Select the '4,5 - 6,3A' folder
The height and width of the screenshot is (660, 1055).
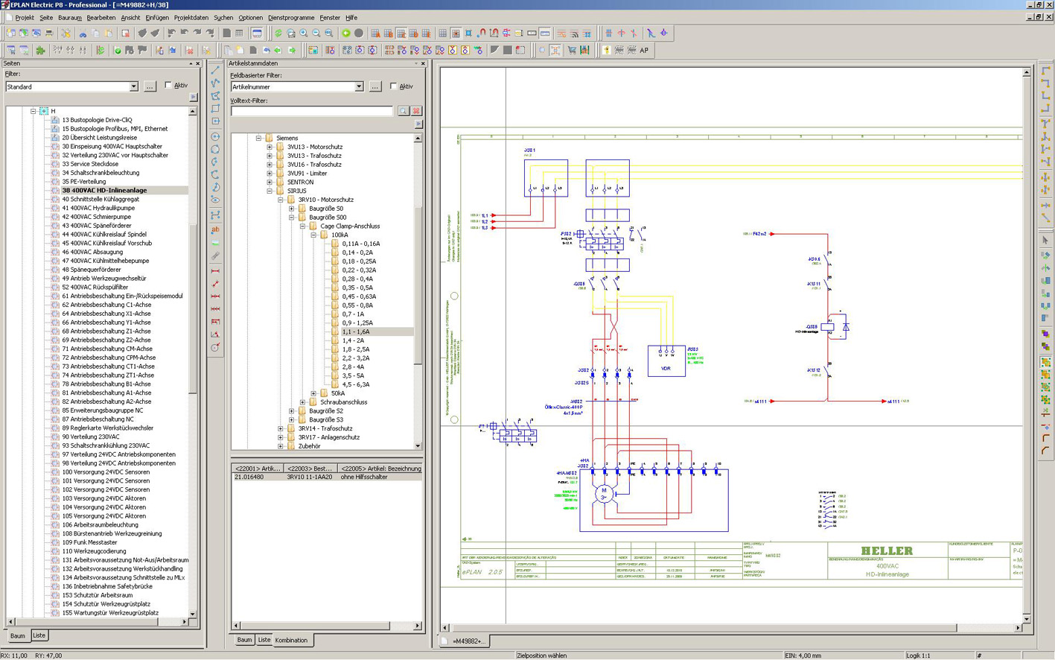(355, 384)
